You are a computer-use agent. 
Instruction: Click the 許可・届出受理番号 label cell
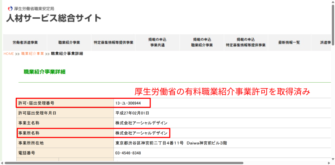click(65, 103)
